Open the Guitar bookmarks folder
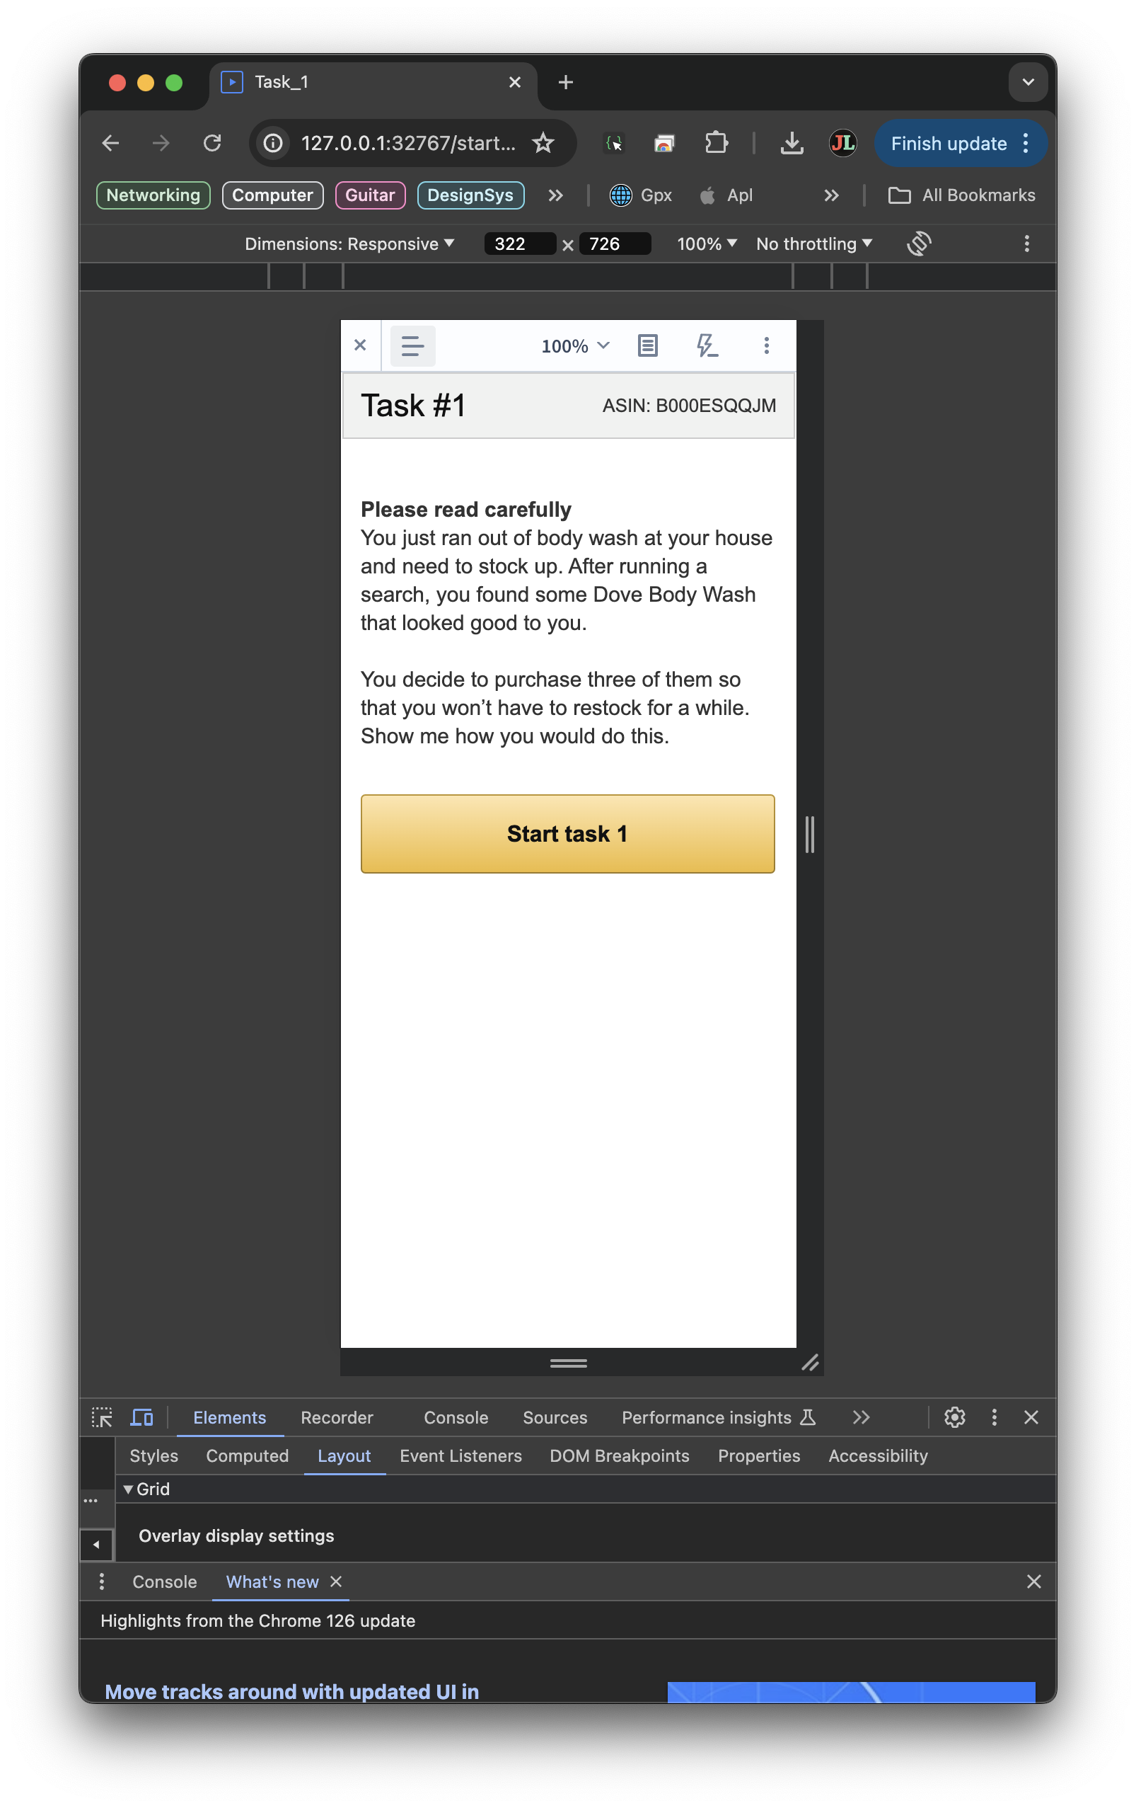The height and width of the screenshot is (1808, 1136). coord(370,195)
